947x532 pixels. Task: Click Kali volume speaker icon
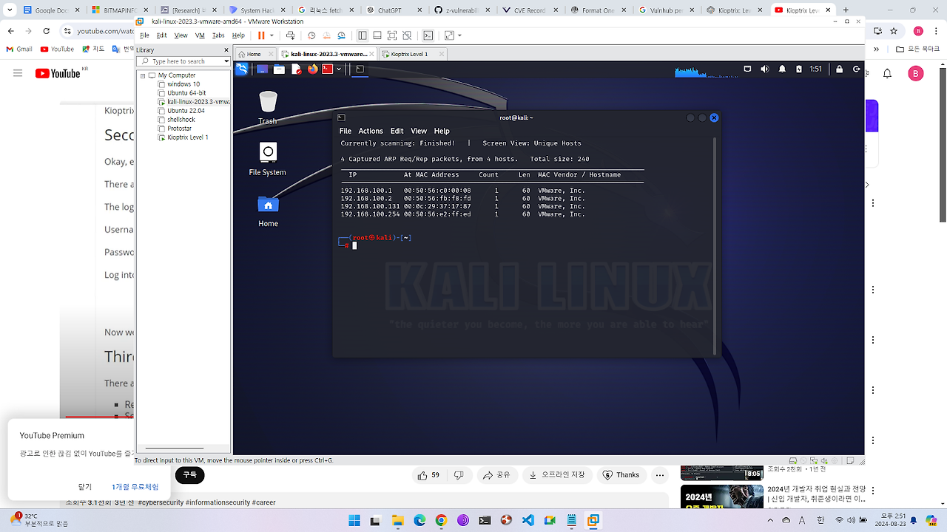click(x=764, y=69)
